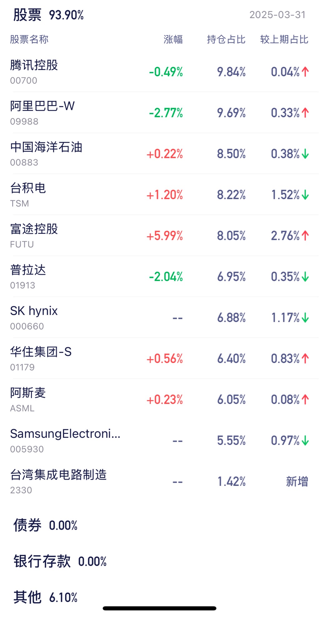The width and height of the screenshot is (319, 617).
Task: Select 中国海洋石油 holding
Action: (x=159, y=154)
